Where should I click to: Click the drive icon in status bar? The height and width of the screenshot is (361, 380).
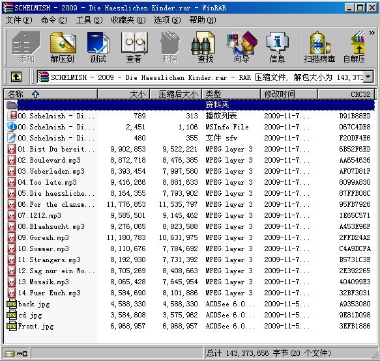tap(10, 354)
